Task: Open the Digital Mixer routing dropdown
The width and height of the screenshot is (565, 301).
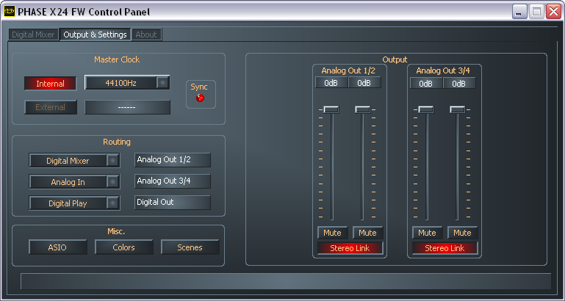Action: [74, 161]
